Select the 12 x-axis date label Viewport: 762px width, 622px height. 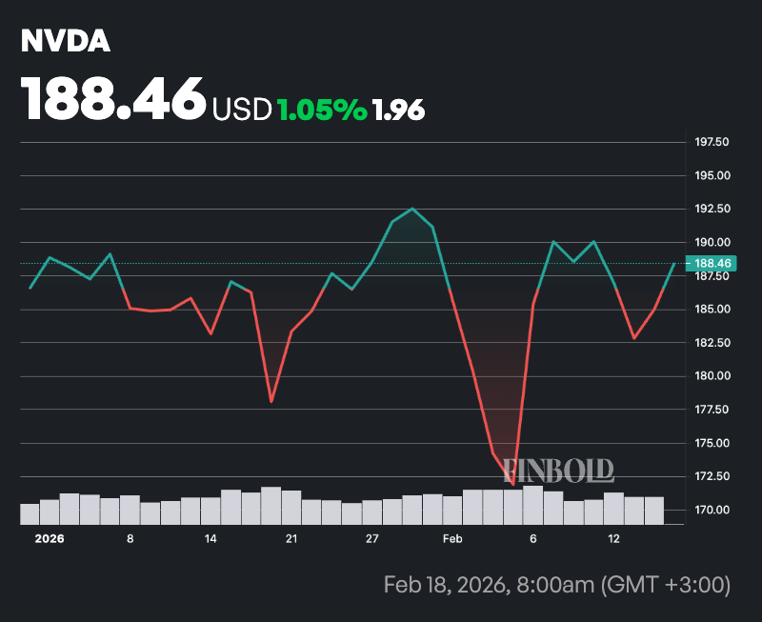click(x=614, y=538)
